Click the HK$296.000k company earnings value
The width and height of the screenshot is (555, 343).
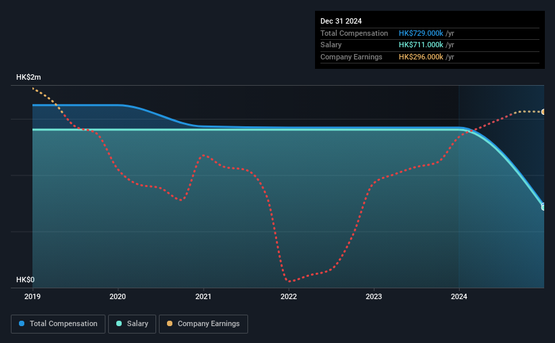421,57
